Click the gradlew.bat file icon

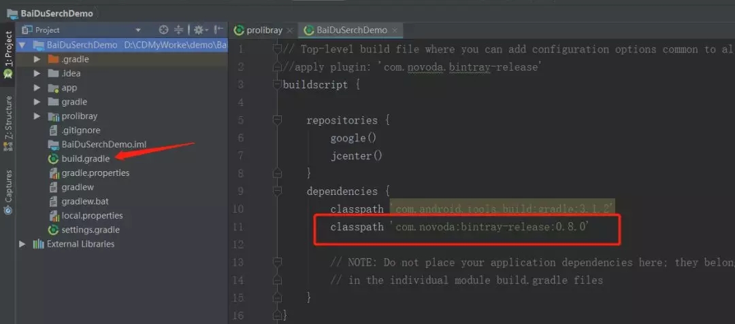54,202
